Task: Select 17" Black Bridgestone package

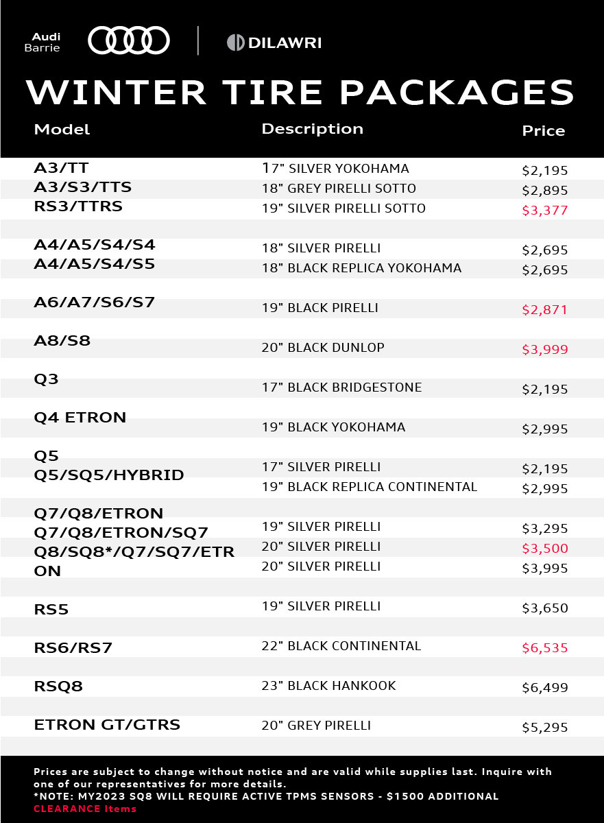Action: pos(341,387)
